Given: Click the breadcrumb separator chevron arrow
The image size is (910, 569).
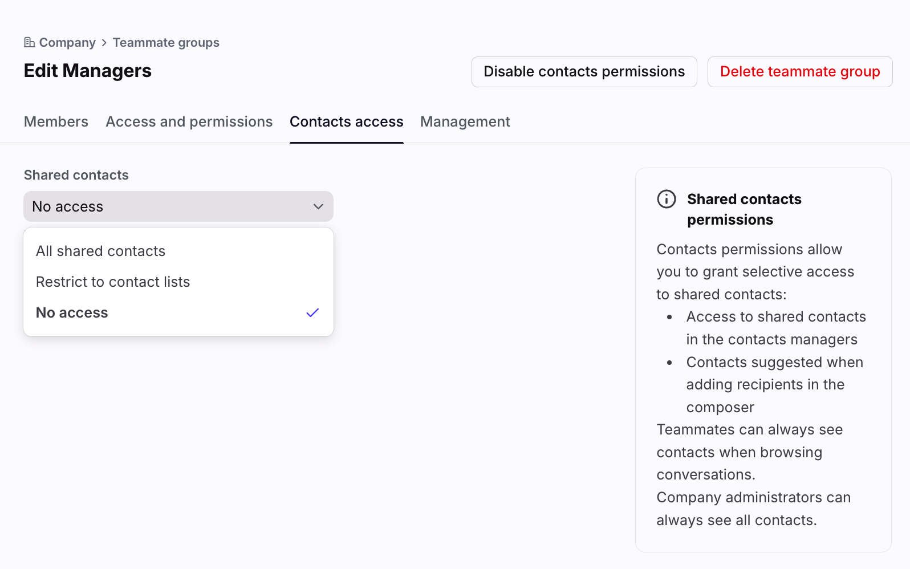Looking at the screenshot, I should point(104,43).
